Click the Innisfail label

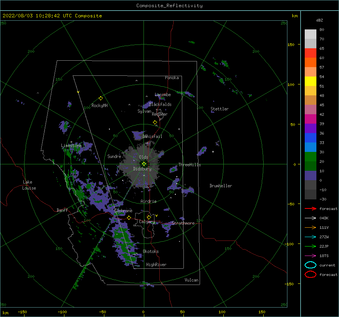152,136
